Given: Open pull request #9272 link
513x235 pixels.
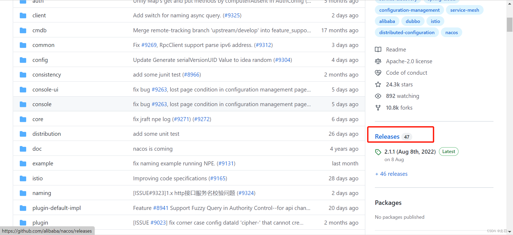Looking at the screenshot, I should (x=202, y=119).
